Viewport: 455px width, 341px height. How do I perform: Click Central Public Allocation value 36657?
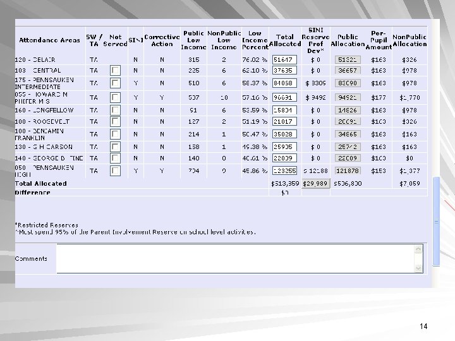pyautogui.click(x=348, y=71)
